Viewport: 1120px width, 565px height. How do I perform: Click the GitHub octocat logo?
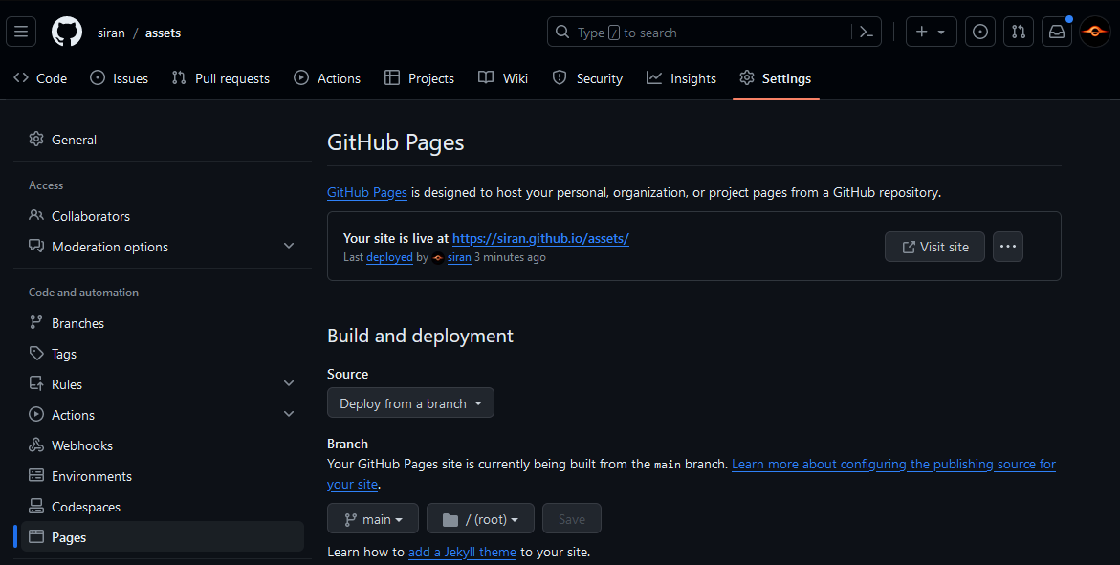tap(67, 32)
